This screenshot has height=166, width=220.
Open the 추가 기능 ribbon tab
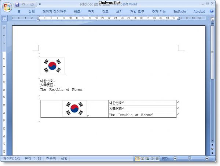[159, 11]
